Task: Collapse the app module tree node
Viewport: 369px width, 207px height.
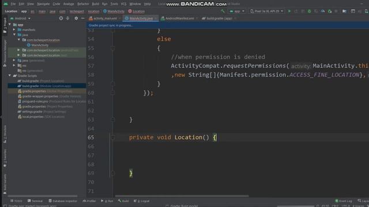Action: 10,24
